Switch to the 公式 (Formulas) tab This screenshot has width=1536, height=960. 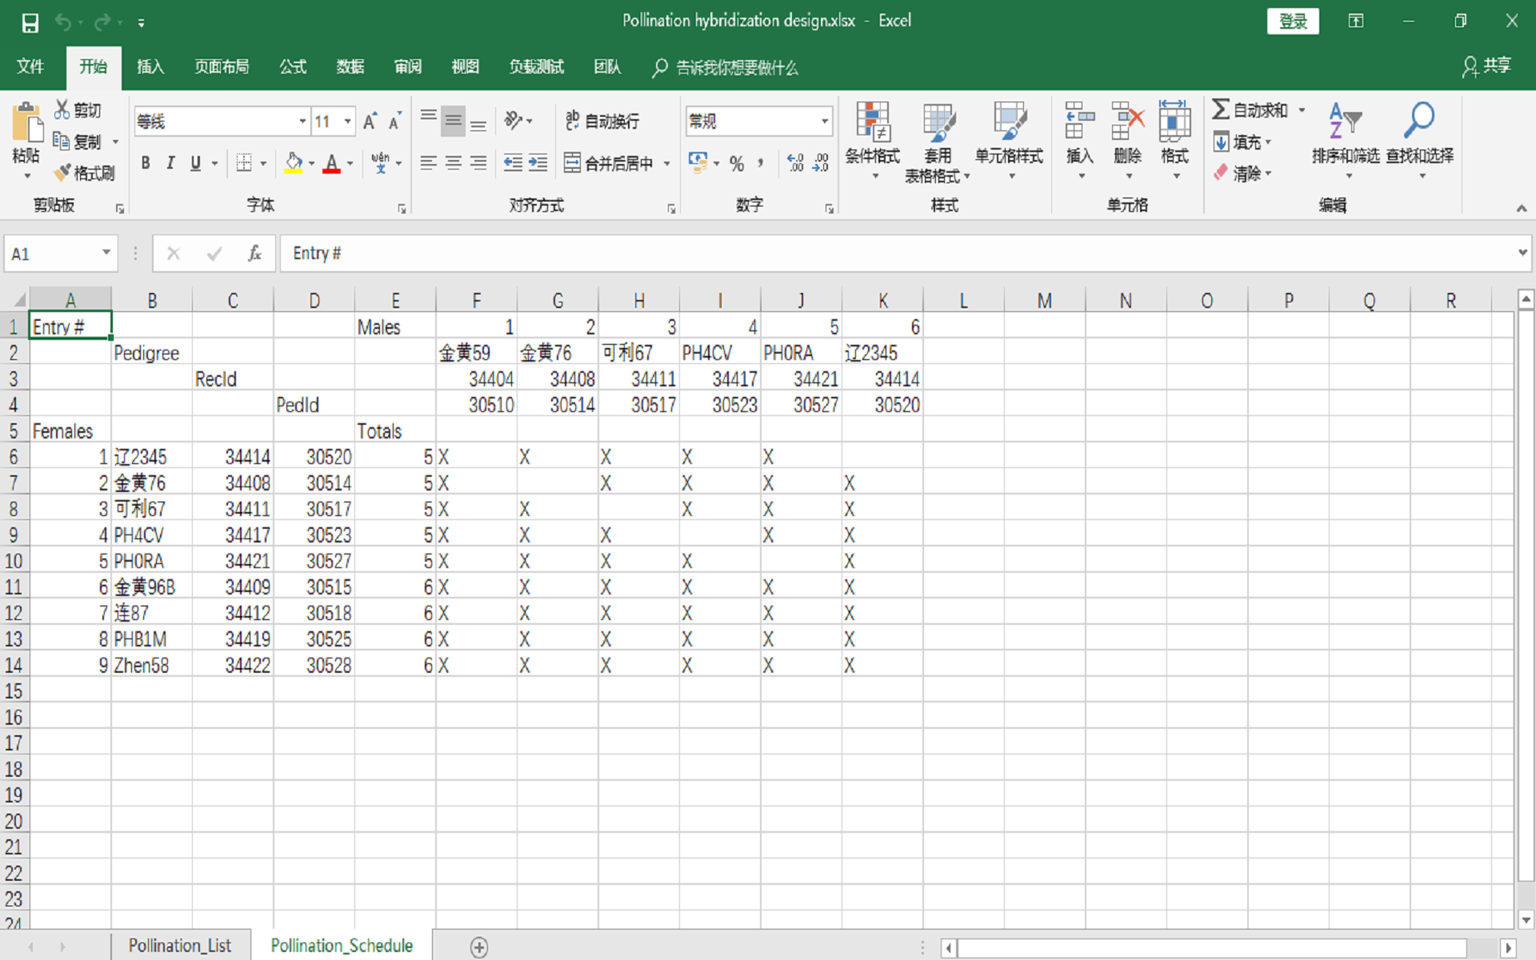tap(293, 66)
